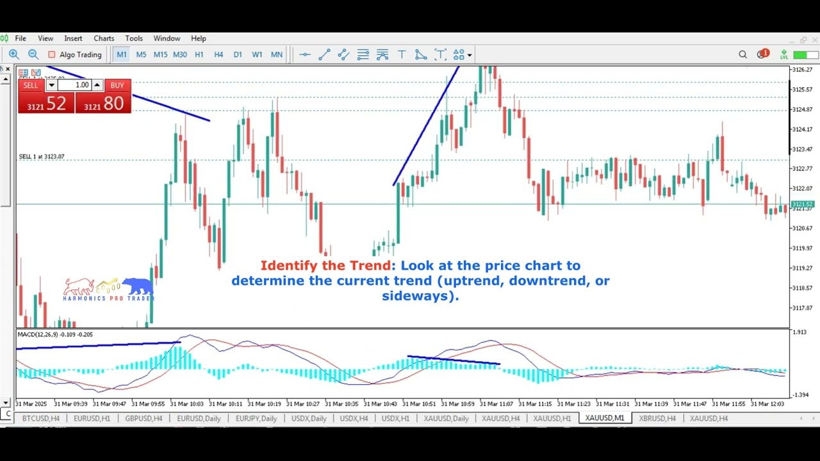Switch to the M30 timeframe
Image resolution: width=820 pixels, height=461 pixels.
coord(180,55)
